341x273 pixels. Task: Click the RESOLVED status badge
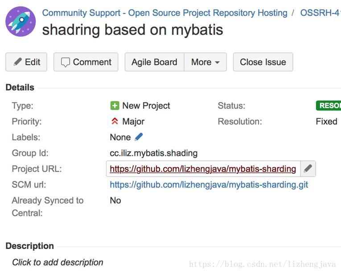329,106
